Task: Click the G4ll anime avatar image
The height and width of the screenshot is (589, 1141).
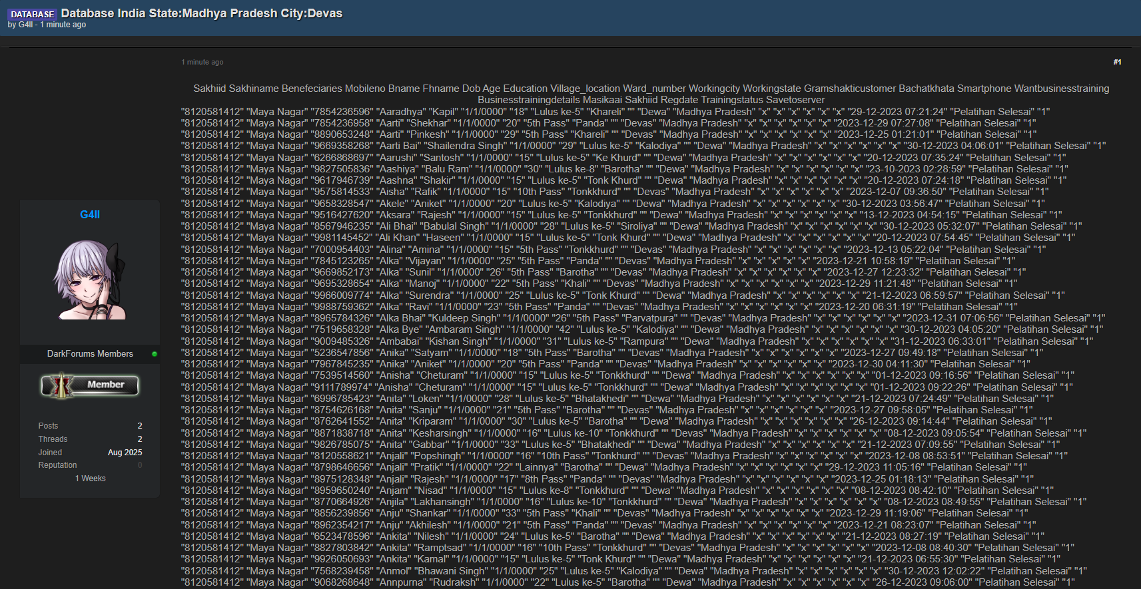Action: coord(90,280)
